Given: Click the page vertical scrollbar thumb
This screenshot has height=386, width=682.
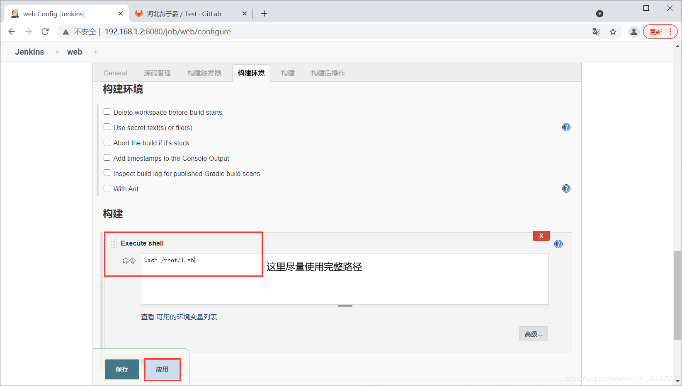Looking at the screenshot, I should 677,295.
